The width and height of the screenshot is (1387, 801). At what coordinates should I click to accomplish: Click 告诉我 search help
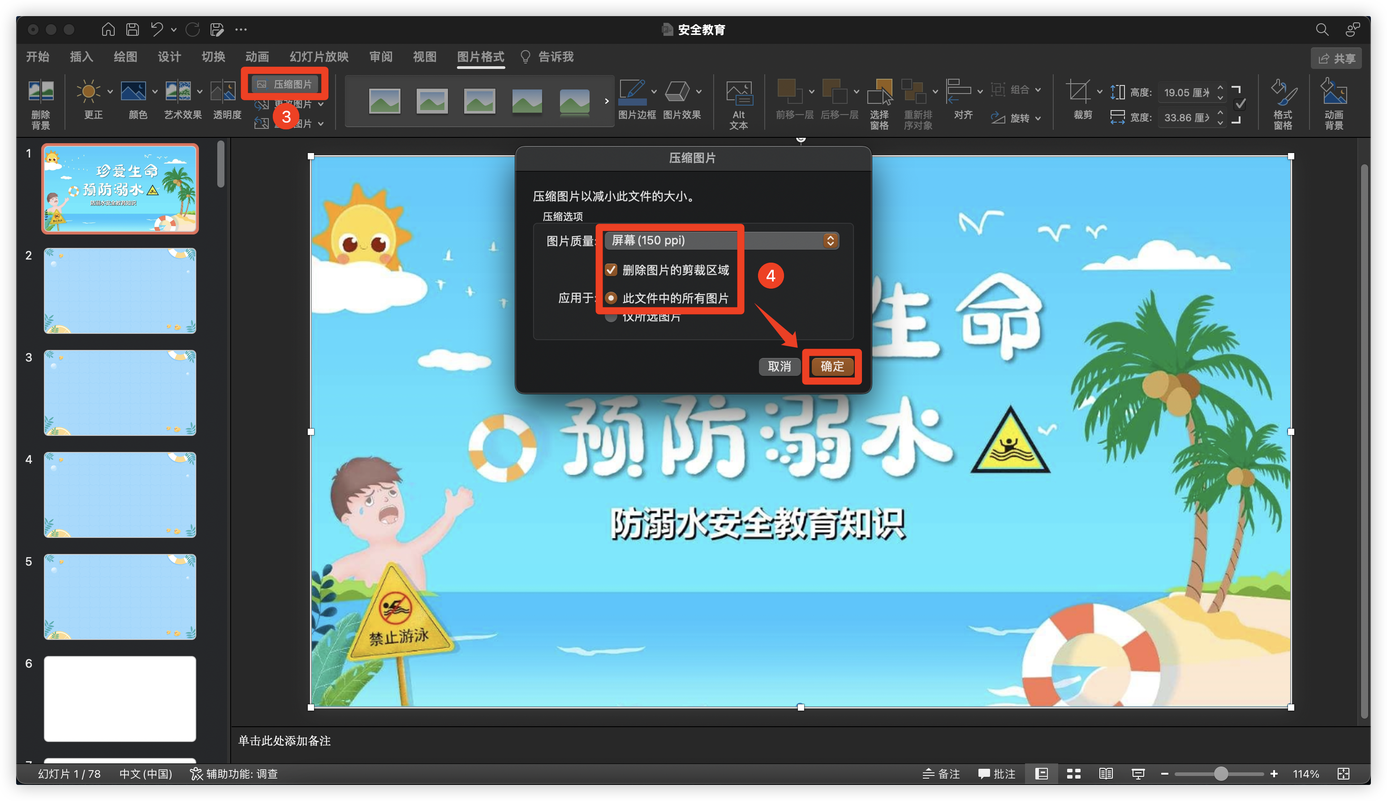[x=547, y=57]
